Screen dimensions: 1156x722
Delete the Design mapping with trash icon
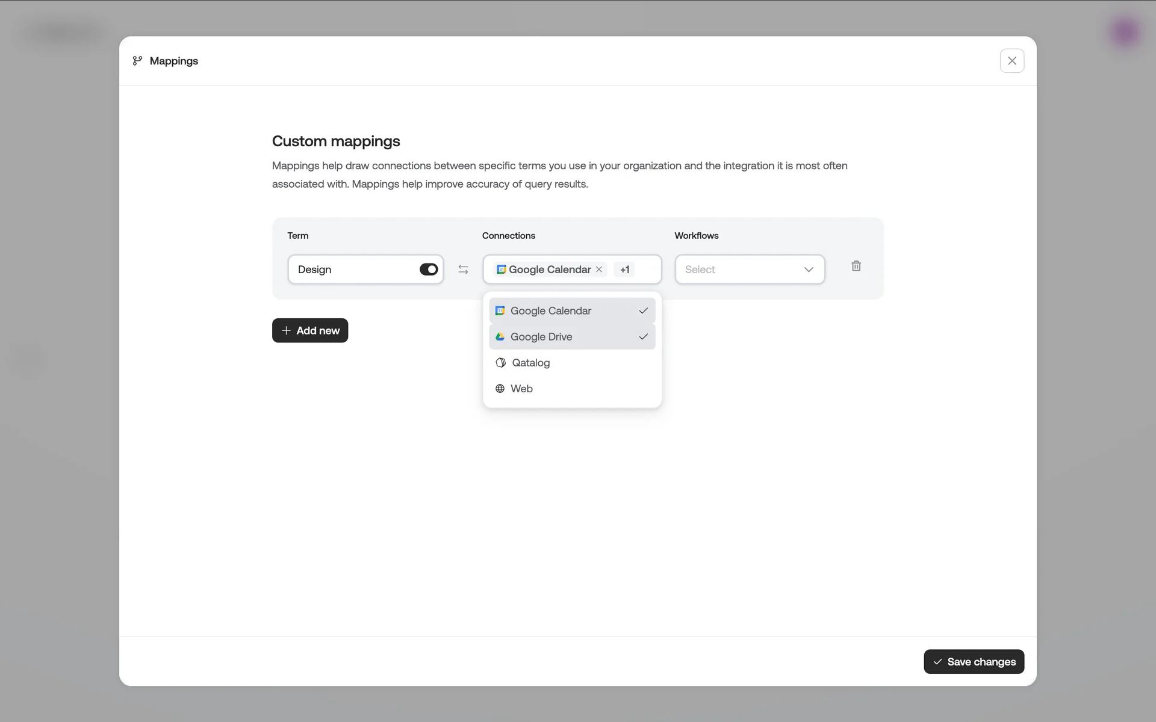point(856,266)
